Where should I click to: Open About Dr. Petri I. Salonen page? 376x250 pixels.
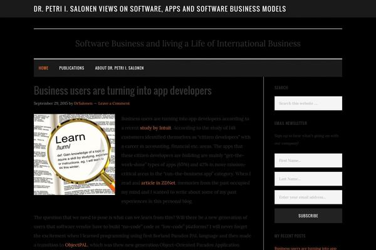(x=120, y=68)
